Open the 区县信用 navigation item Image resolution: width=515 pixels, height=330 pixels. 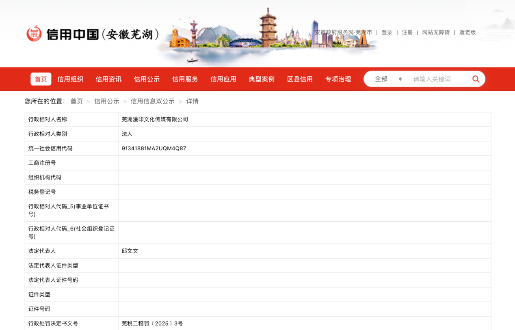[300, 79]
